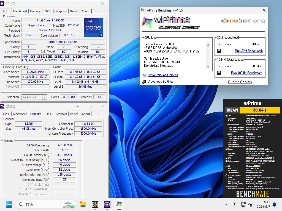The image size is (282, 211).
Task: Click the processor name field 'Intel Core i9 14900K'
Action: (50, 20)
